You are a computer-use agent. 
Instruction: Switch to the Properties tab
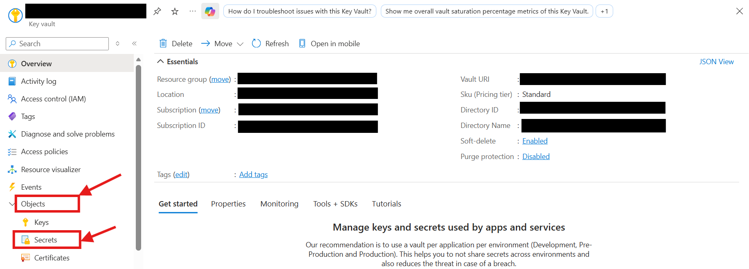[228, 204]
